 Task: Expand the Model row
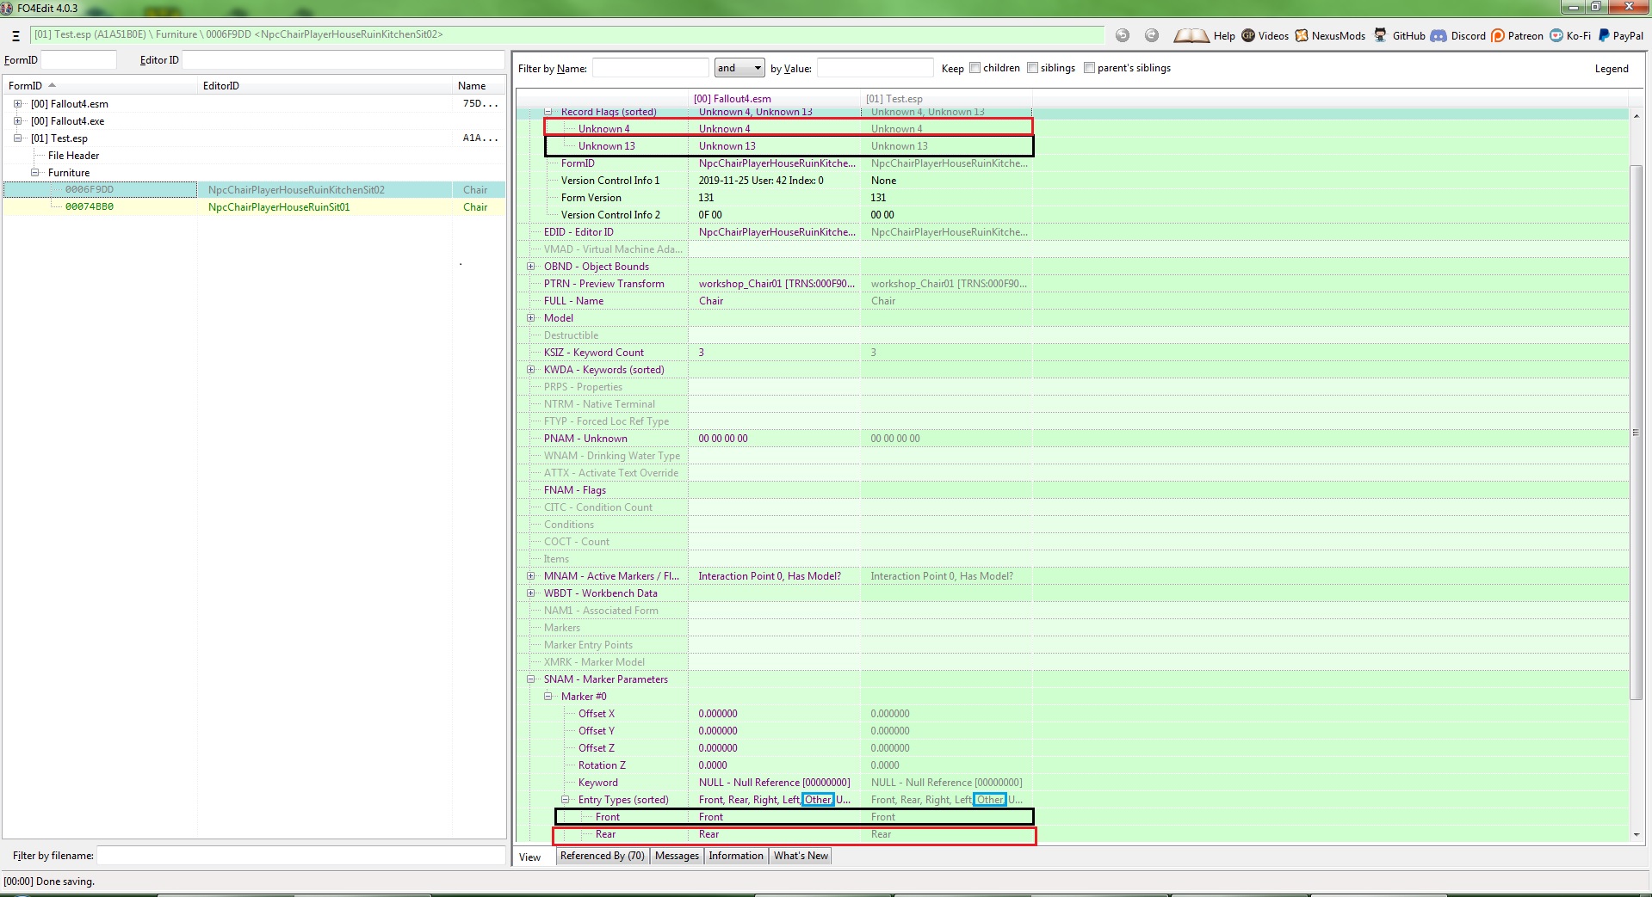click(530, 318)
